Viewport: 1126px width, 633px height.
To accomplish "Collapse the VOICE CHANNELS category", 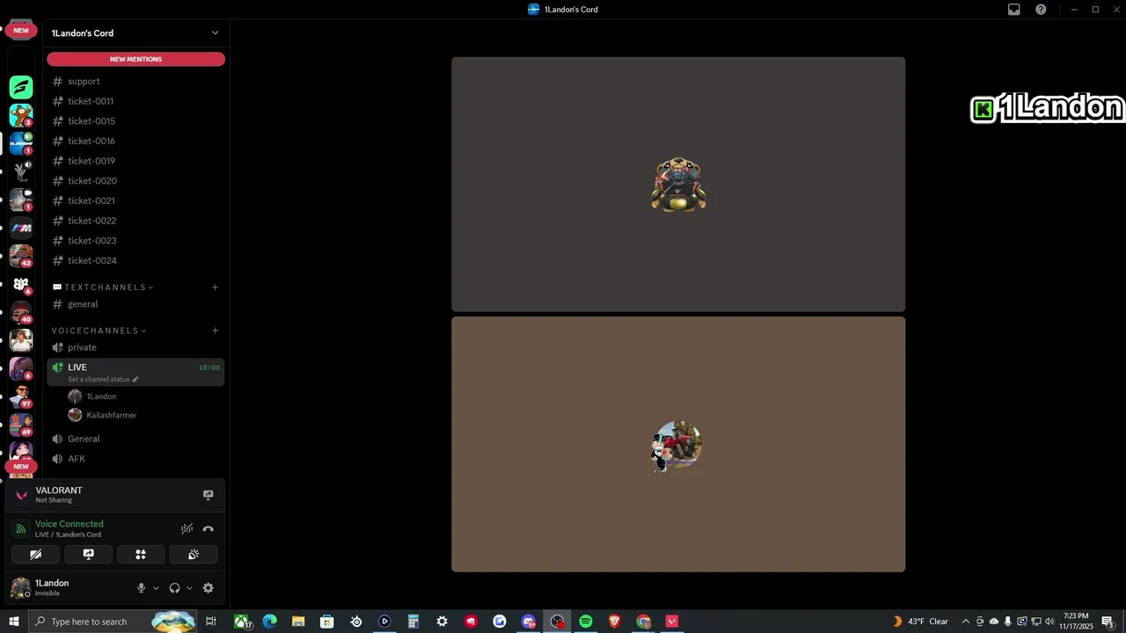I will coord(99,331).
